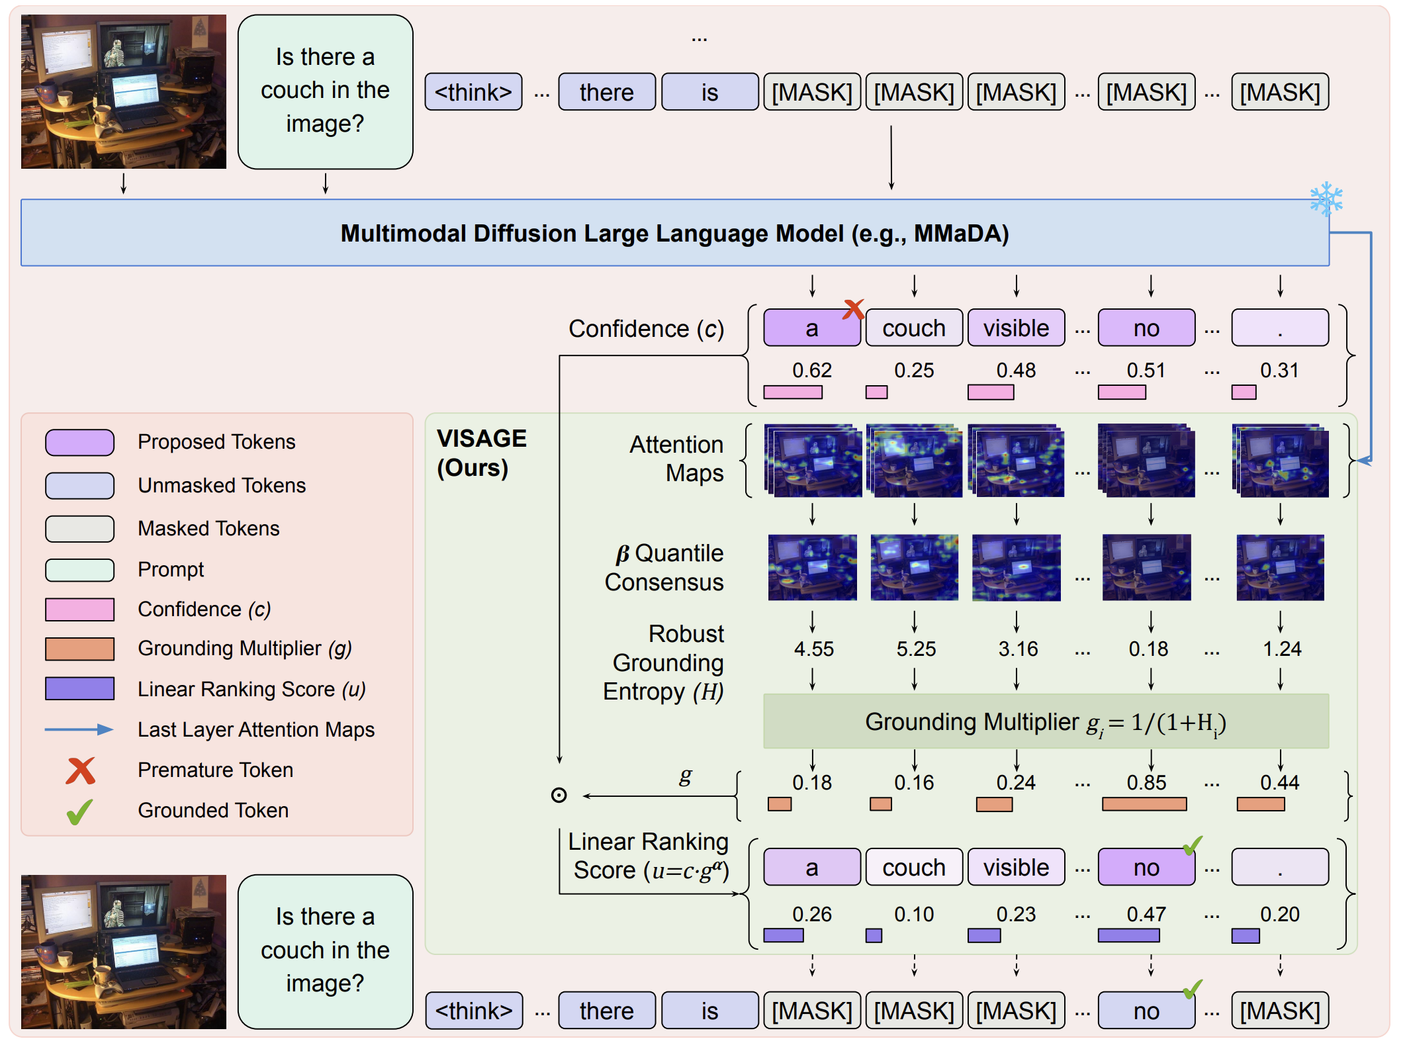The image size is (1407, 1047).
Task: Select the pink 'Confidence (c)' legend swatch
Action: pos(79,609)
